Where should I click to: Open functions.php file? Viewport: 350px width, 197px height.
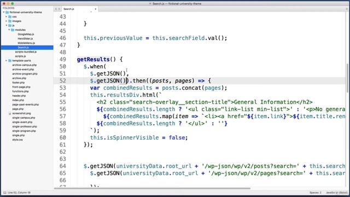point(20,91)
